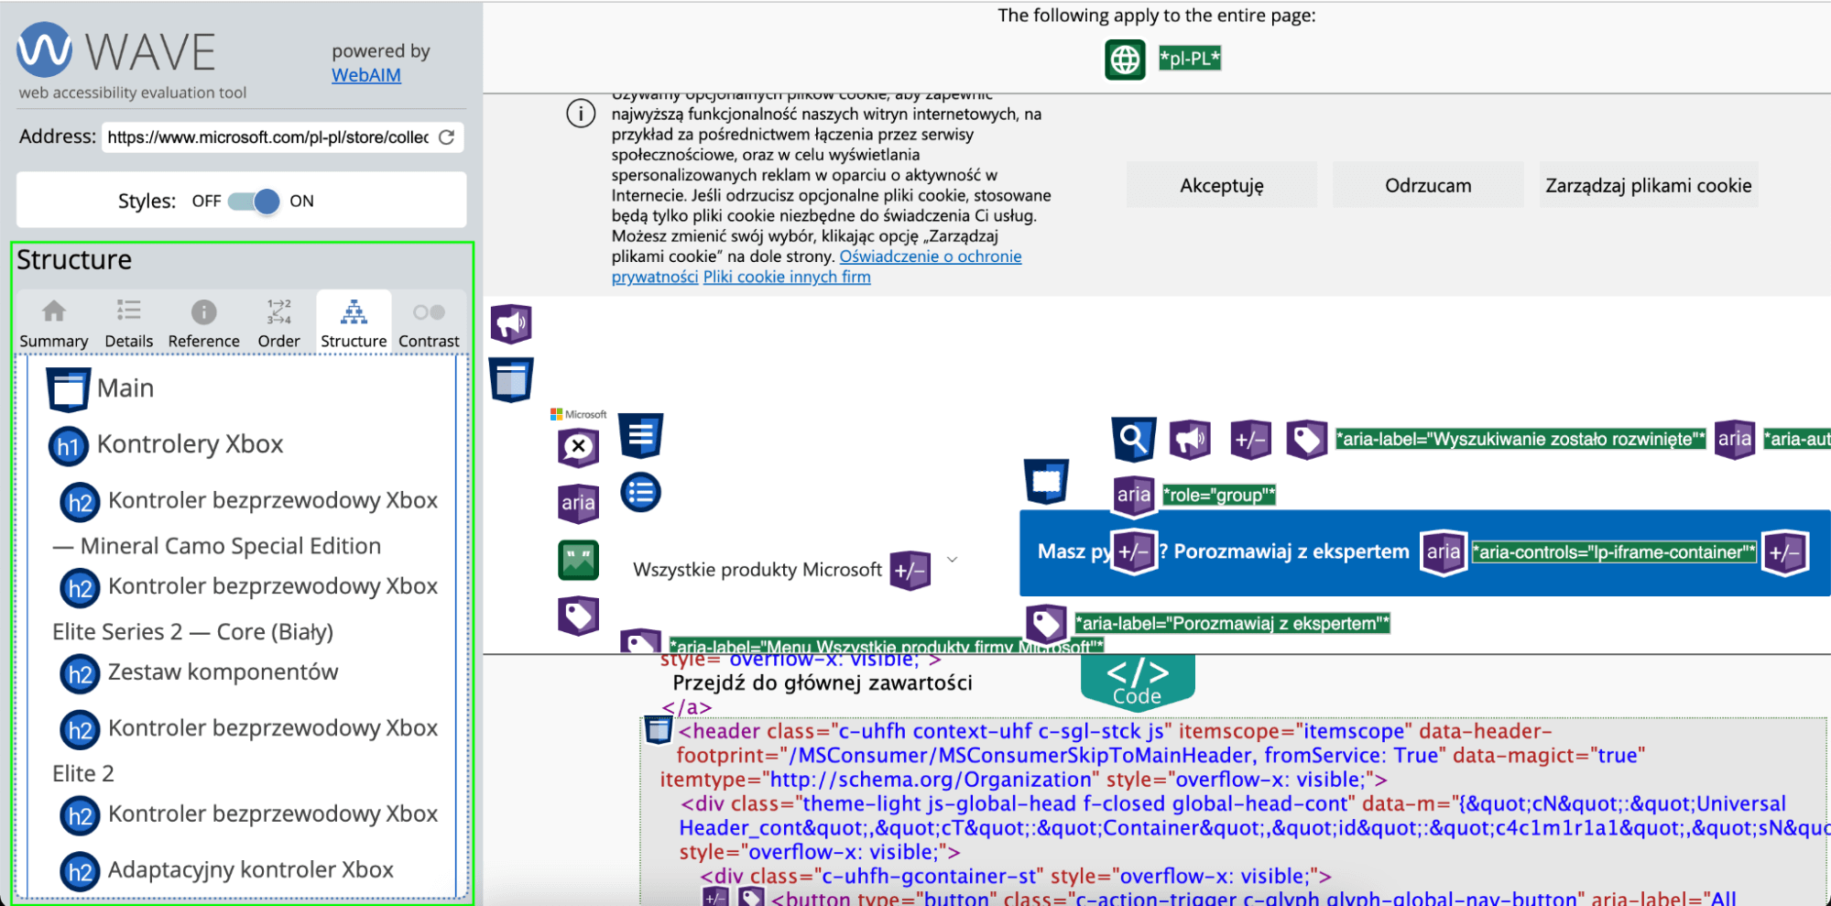This screenshot has height=906, width=1831.
Task: Click the tag icon before the Wyszukiwanie aria-label
Action: coord(1307,440)
